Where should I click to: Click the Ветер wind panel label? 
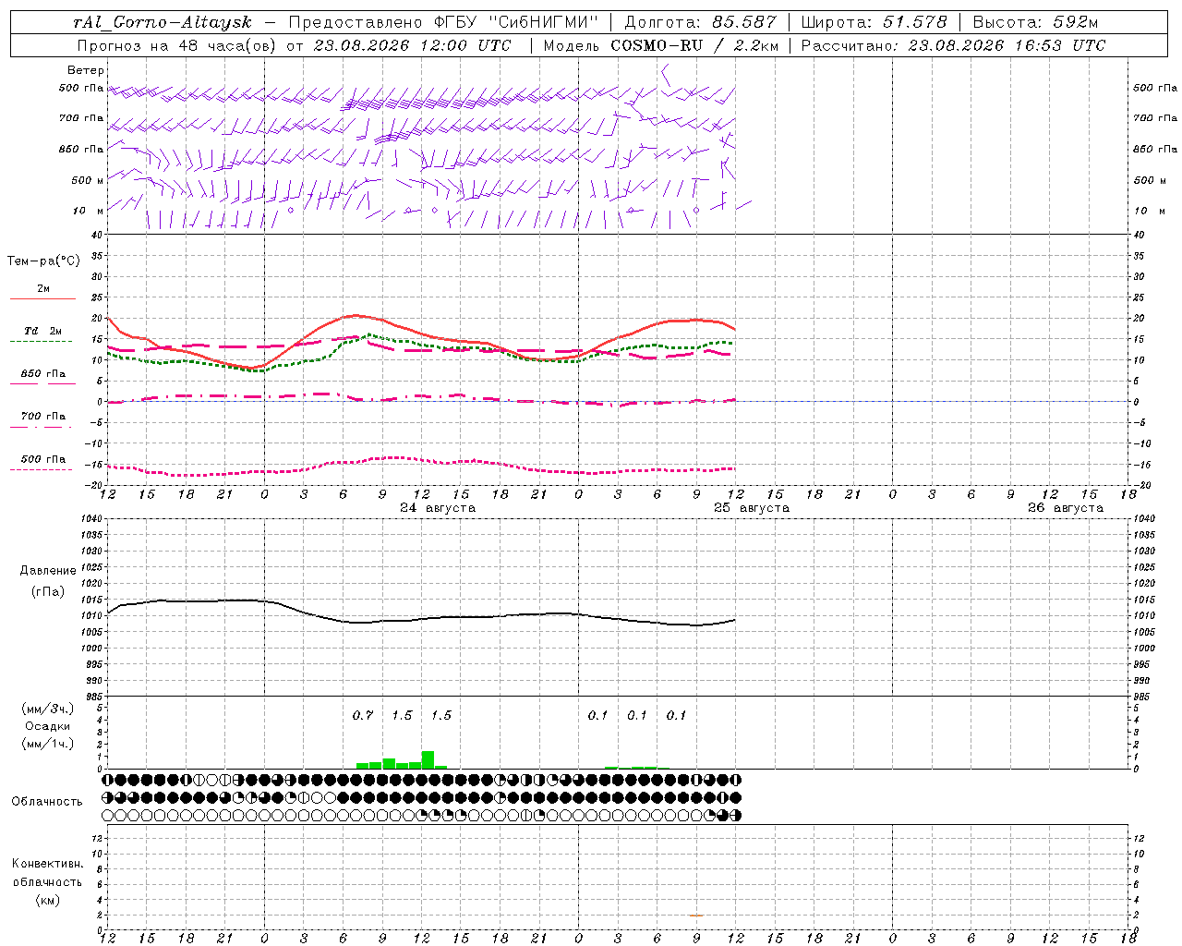86,70
